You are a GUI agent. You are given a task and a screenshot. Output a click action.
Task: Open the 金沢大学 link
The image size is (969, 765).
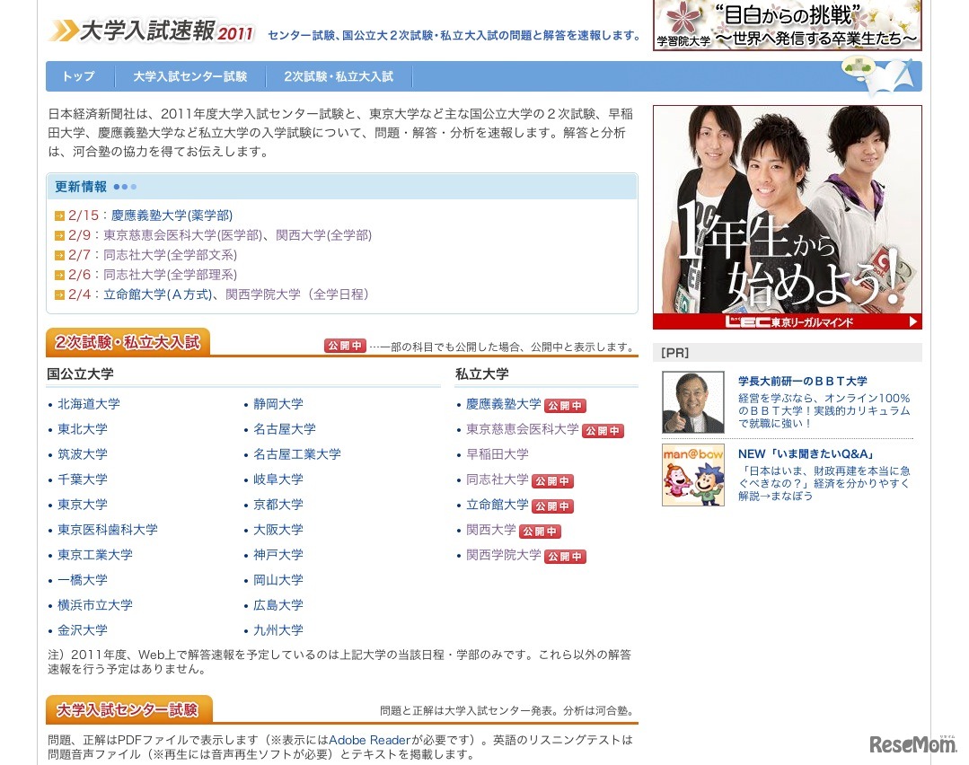(83, 631)
